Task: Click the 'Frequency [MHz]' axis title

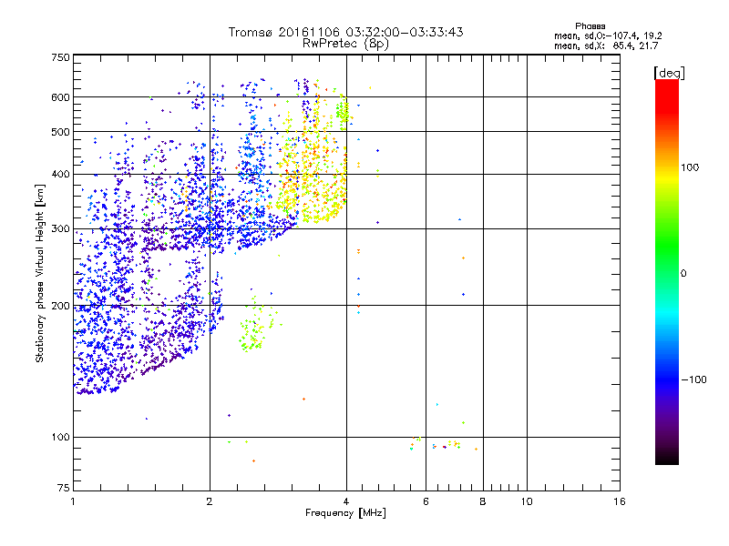Action: pyautogui.click(x=345, y=513)
